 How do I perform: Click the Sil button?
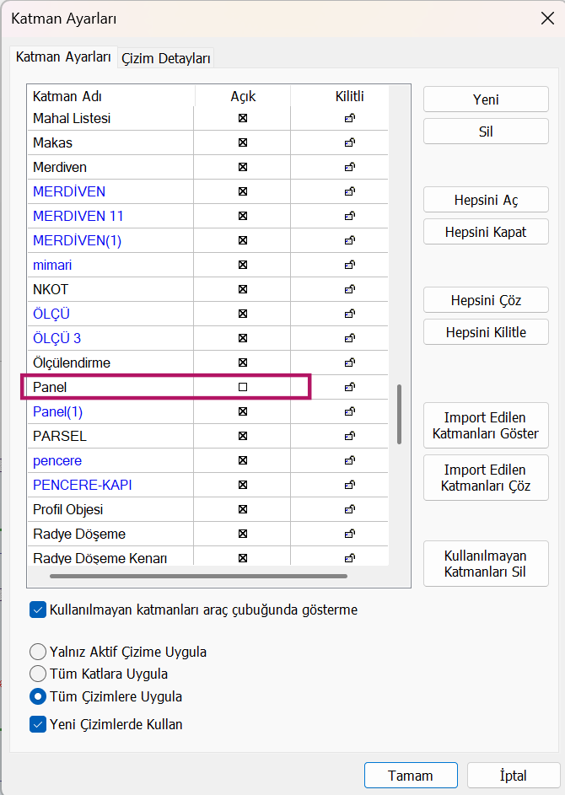[486, 132]
